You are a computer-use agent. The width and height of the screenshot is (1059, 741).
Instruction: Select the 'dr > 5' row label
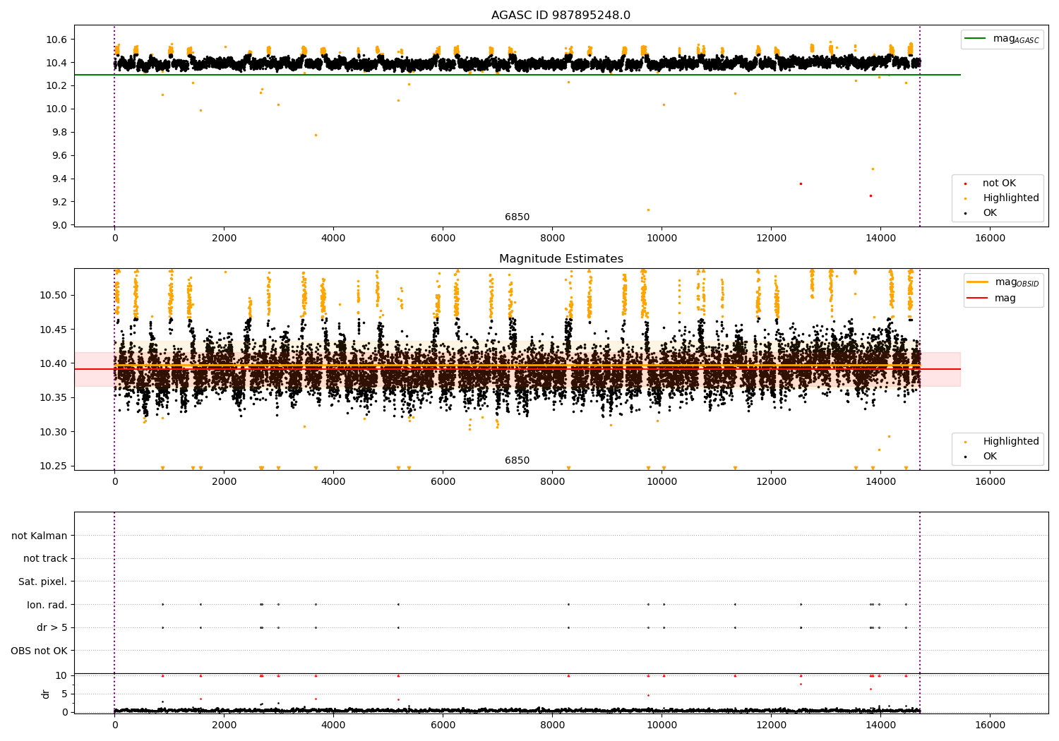52,628
